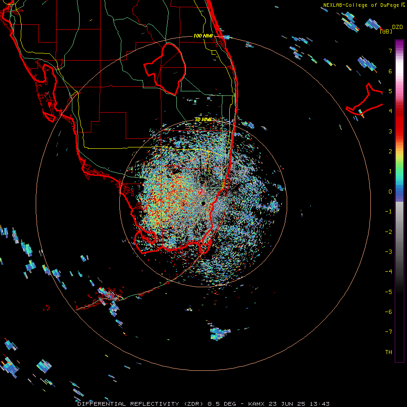Click the 0 value on the color scale
407x407 pixels.
(390, 192)
